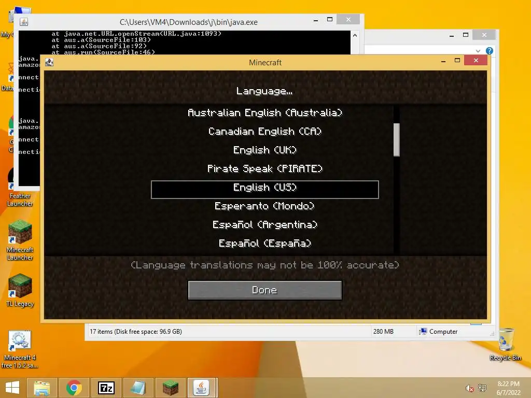The width and height of the screenshot is (531, 398).
Task: Click the Minecraft window title icon
Action: coord(49,62)
